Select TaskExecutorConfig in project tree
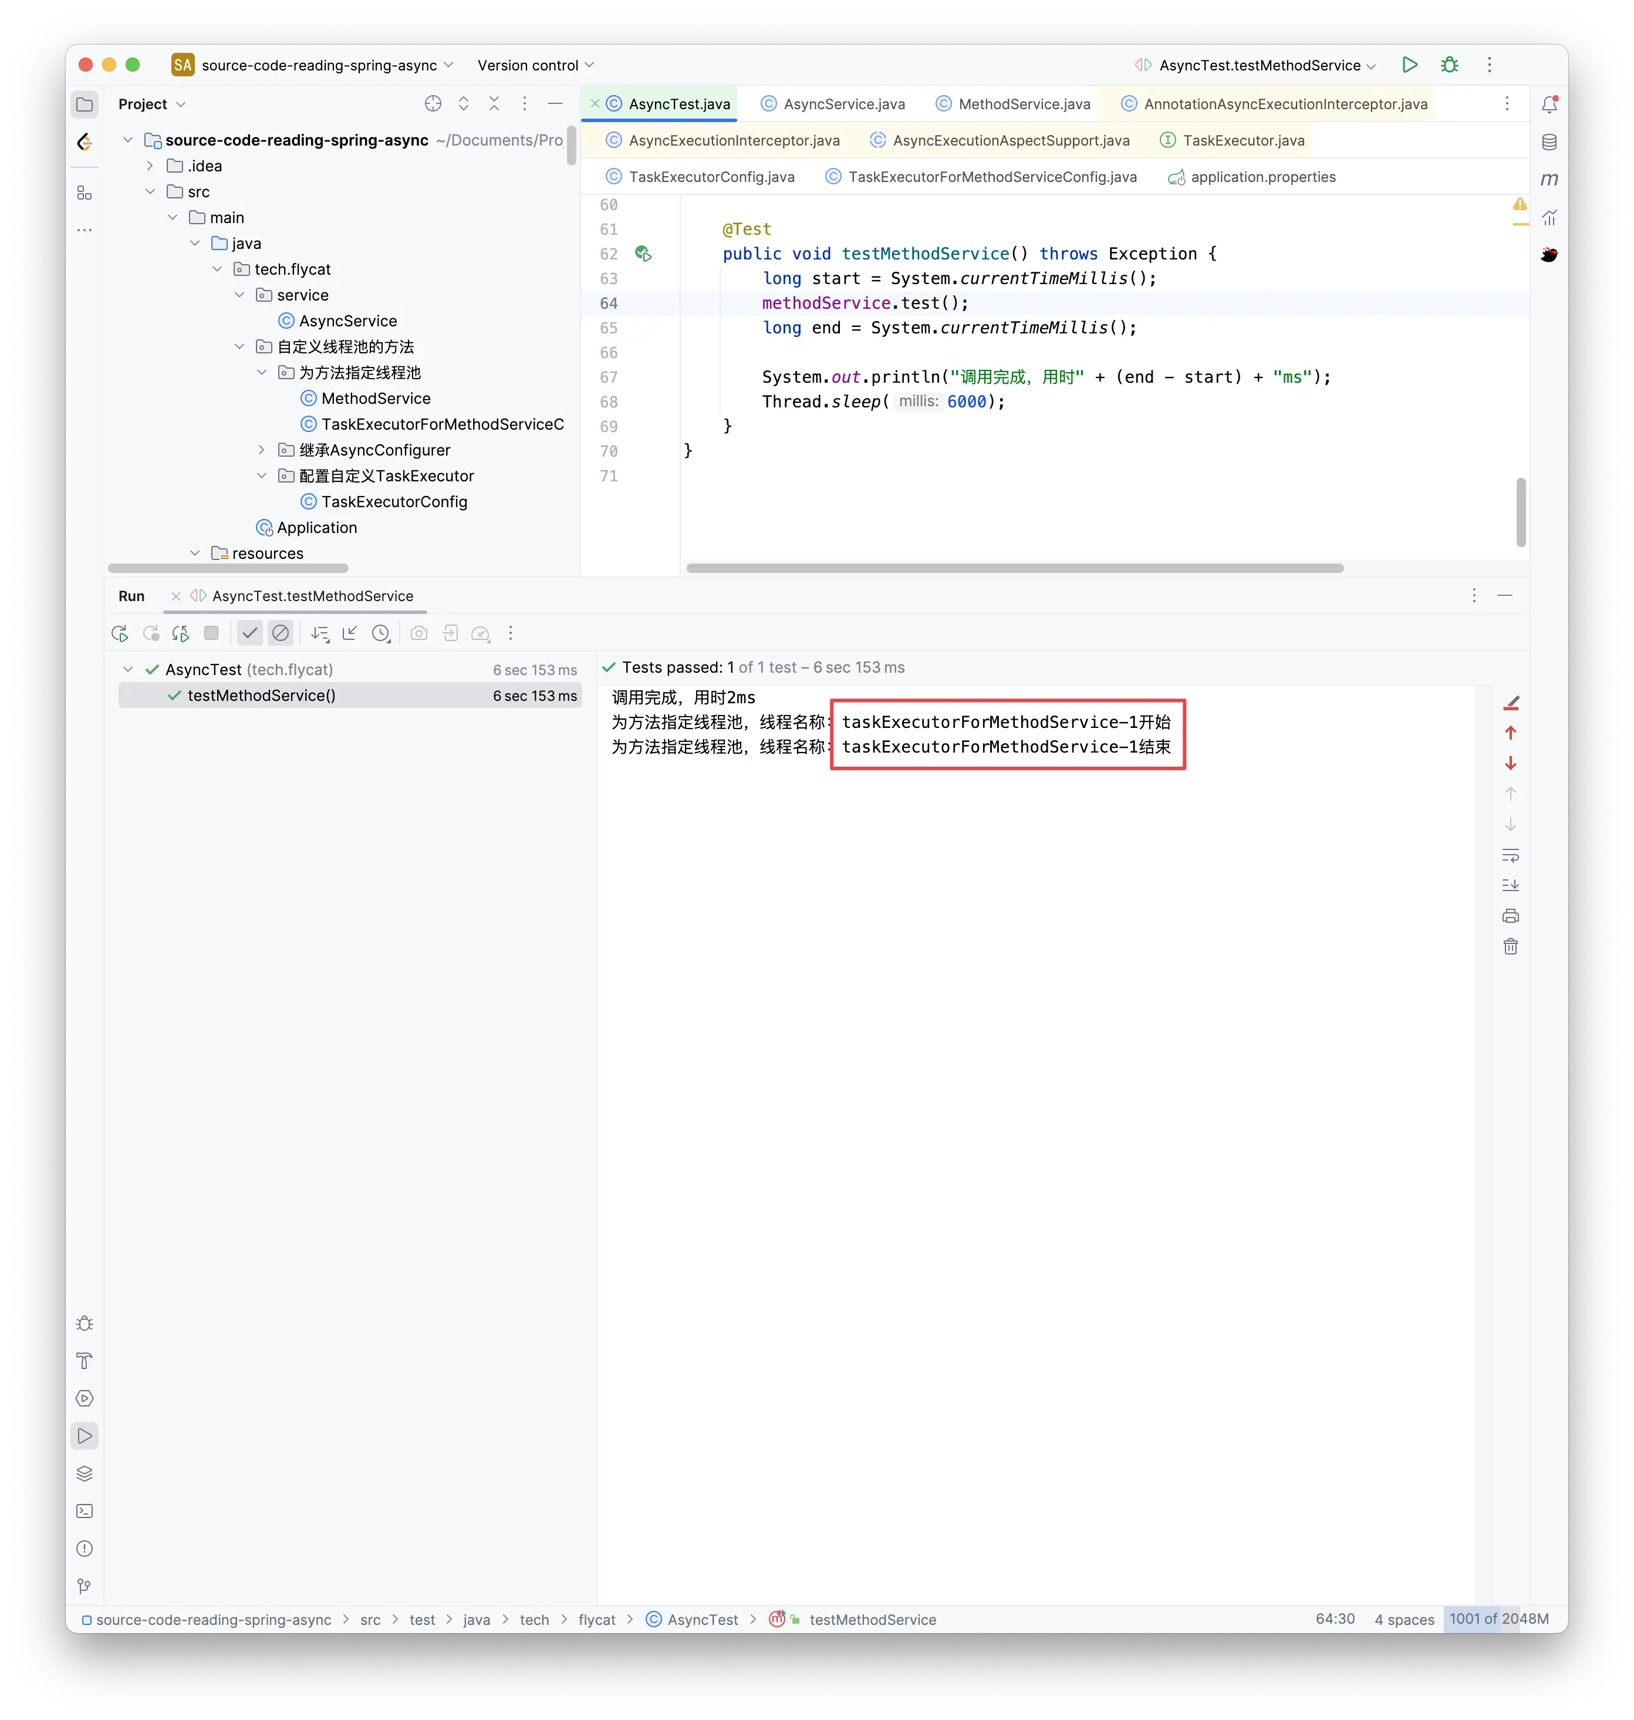Screen dimensions: 1634x1720 click(394, 502)
